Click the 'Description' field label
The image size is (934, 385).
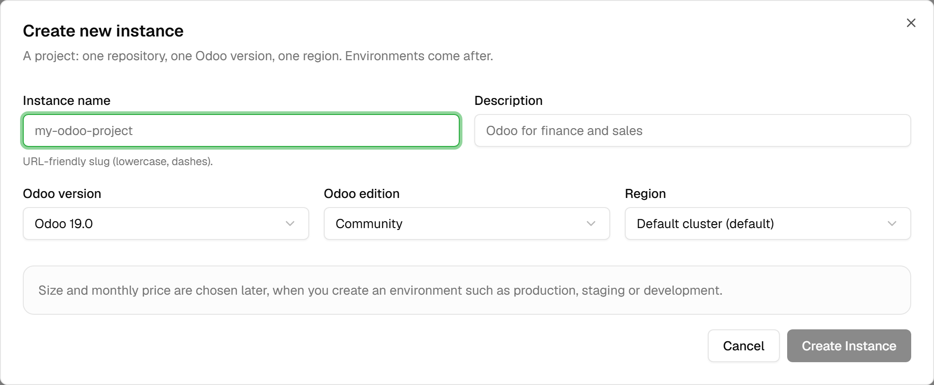coord(509,100)
